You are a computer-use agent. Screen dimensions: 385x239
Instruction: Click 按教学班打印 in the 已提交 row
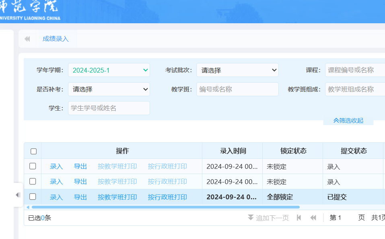(x=117, y=197)
